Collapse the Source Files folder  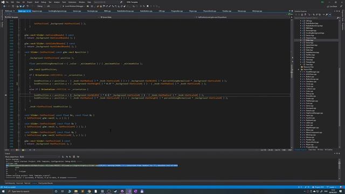(299, 70)
